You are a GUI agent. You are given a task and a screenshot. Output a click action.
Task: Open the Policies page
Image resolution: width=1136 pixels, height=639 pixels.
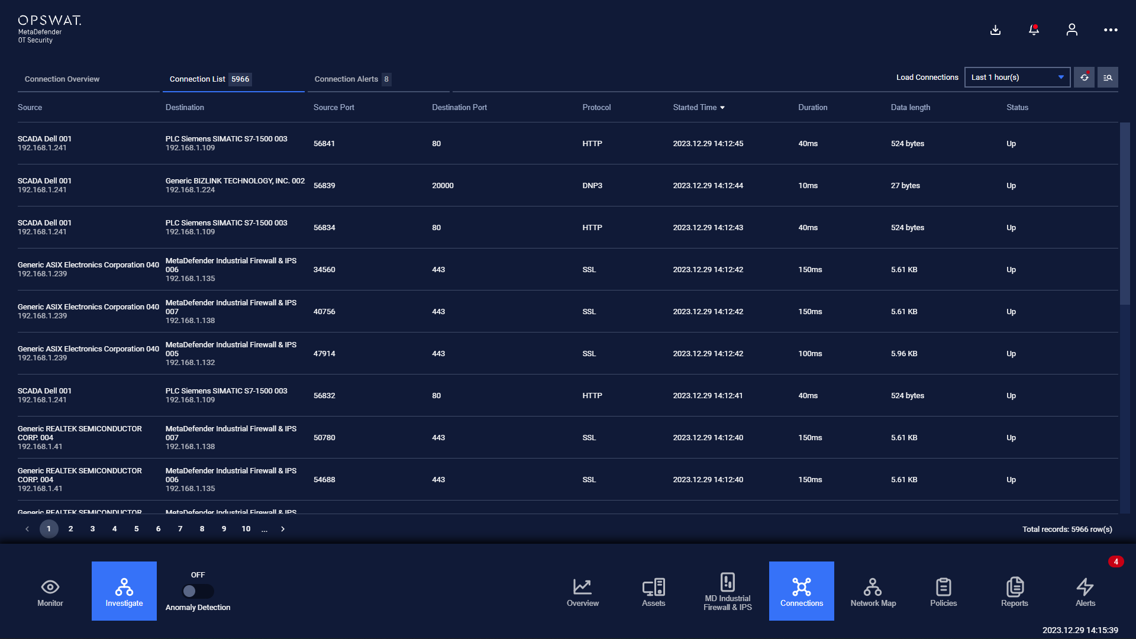pyautogui.click(x=944, y=591)
